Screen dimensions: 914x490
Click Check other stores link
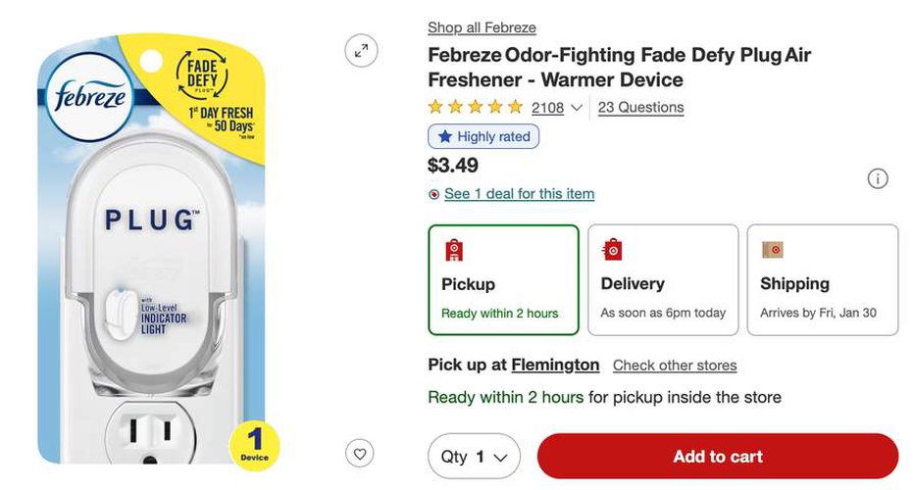pos(675,366)
